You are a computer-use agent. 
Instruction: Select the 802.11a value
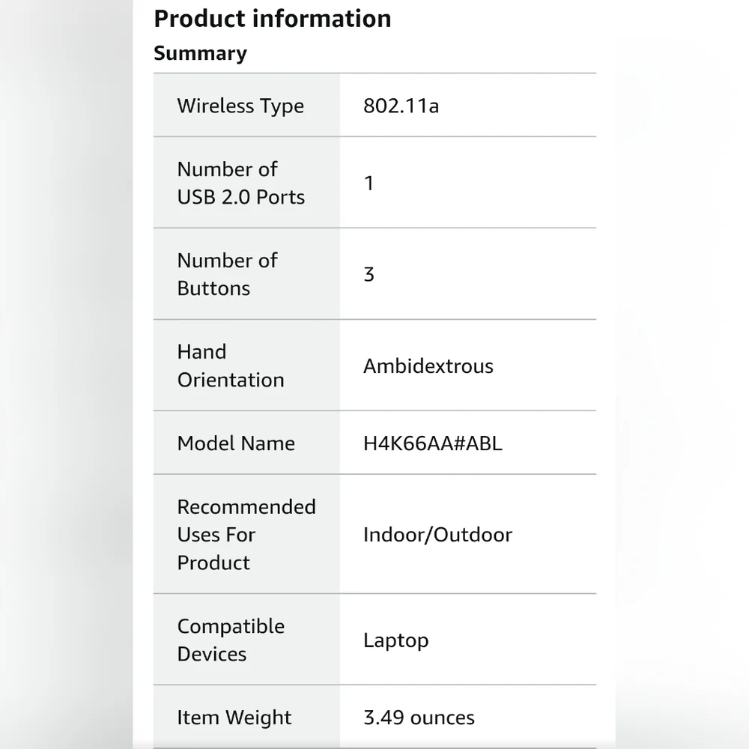(401, 106)
